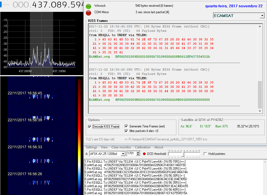Click monitor log line with [16:56:35R]

pos(135,182)
